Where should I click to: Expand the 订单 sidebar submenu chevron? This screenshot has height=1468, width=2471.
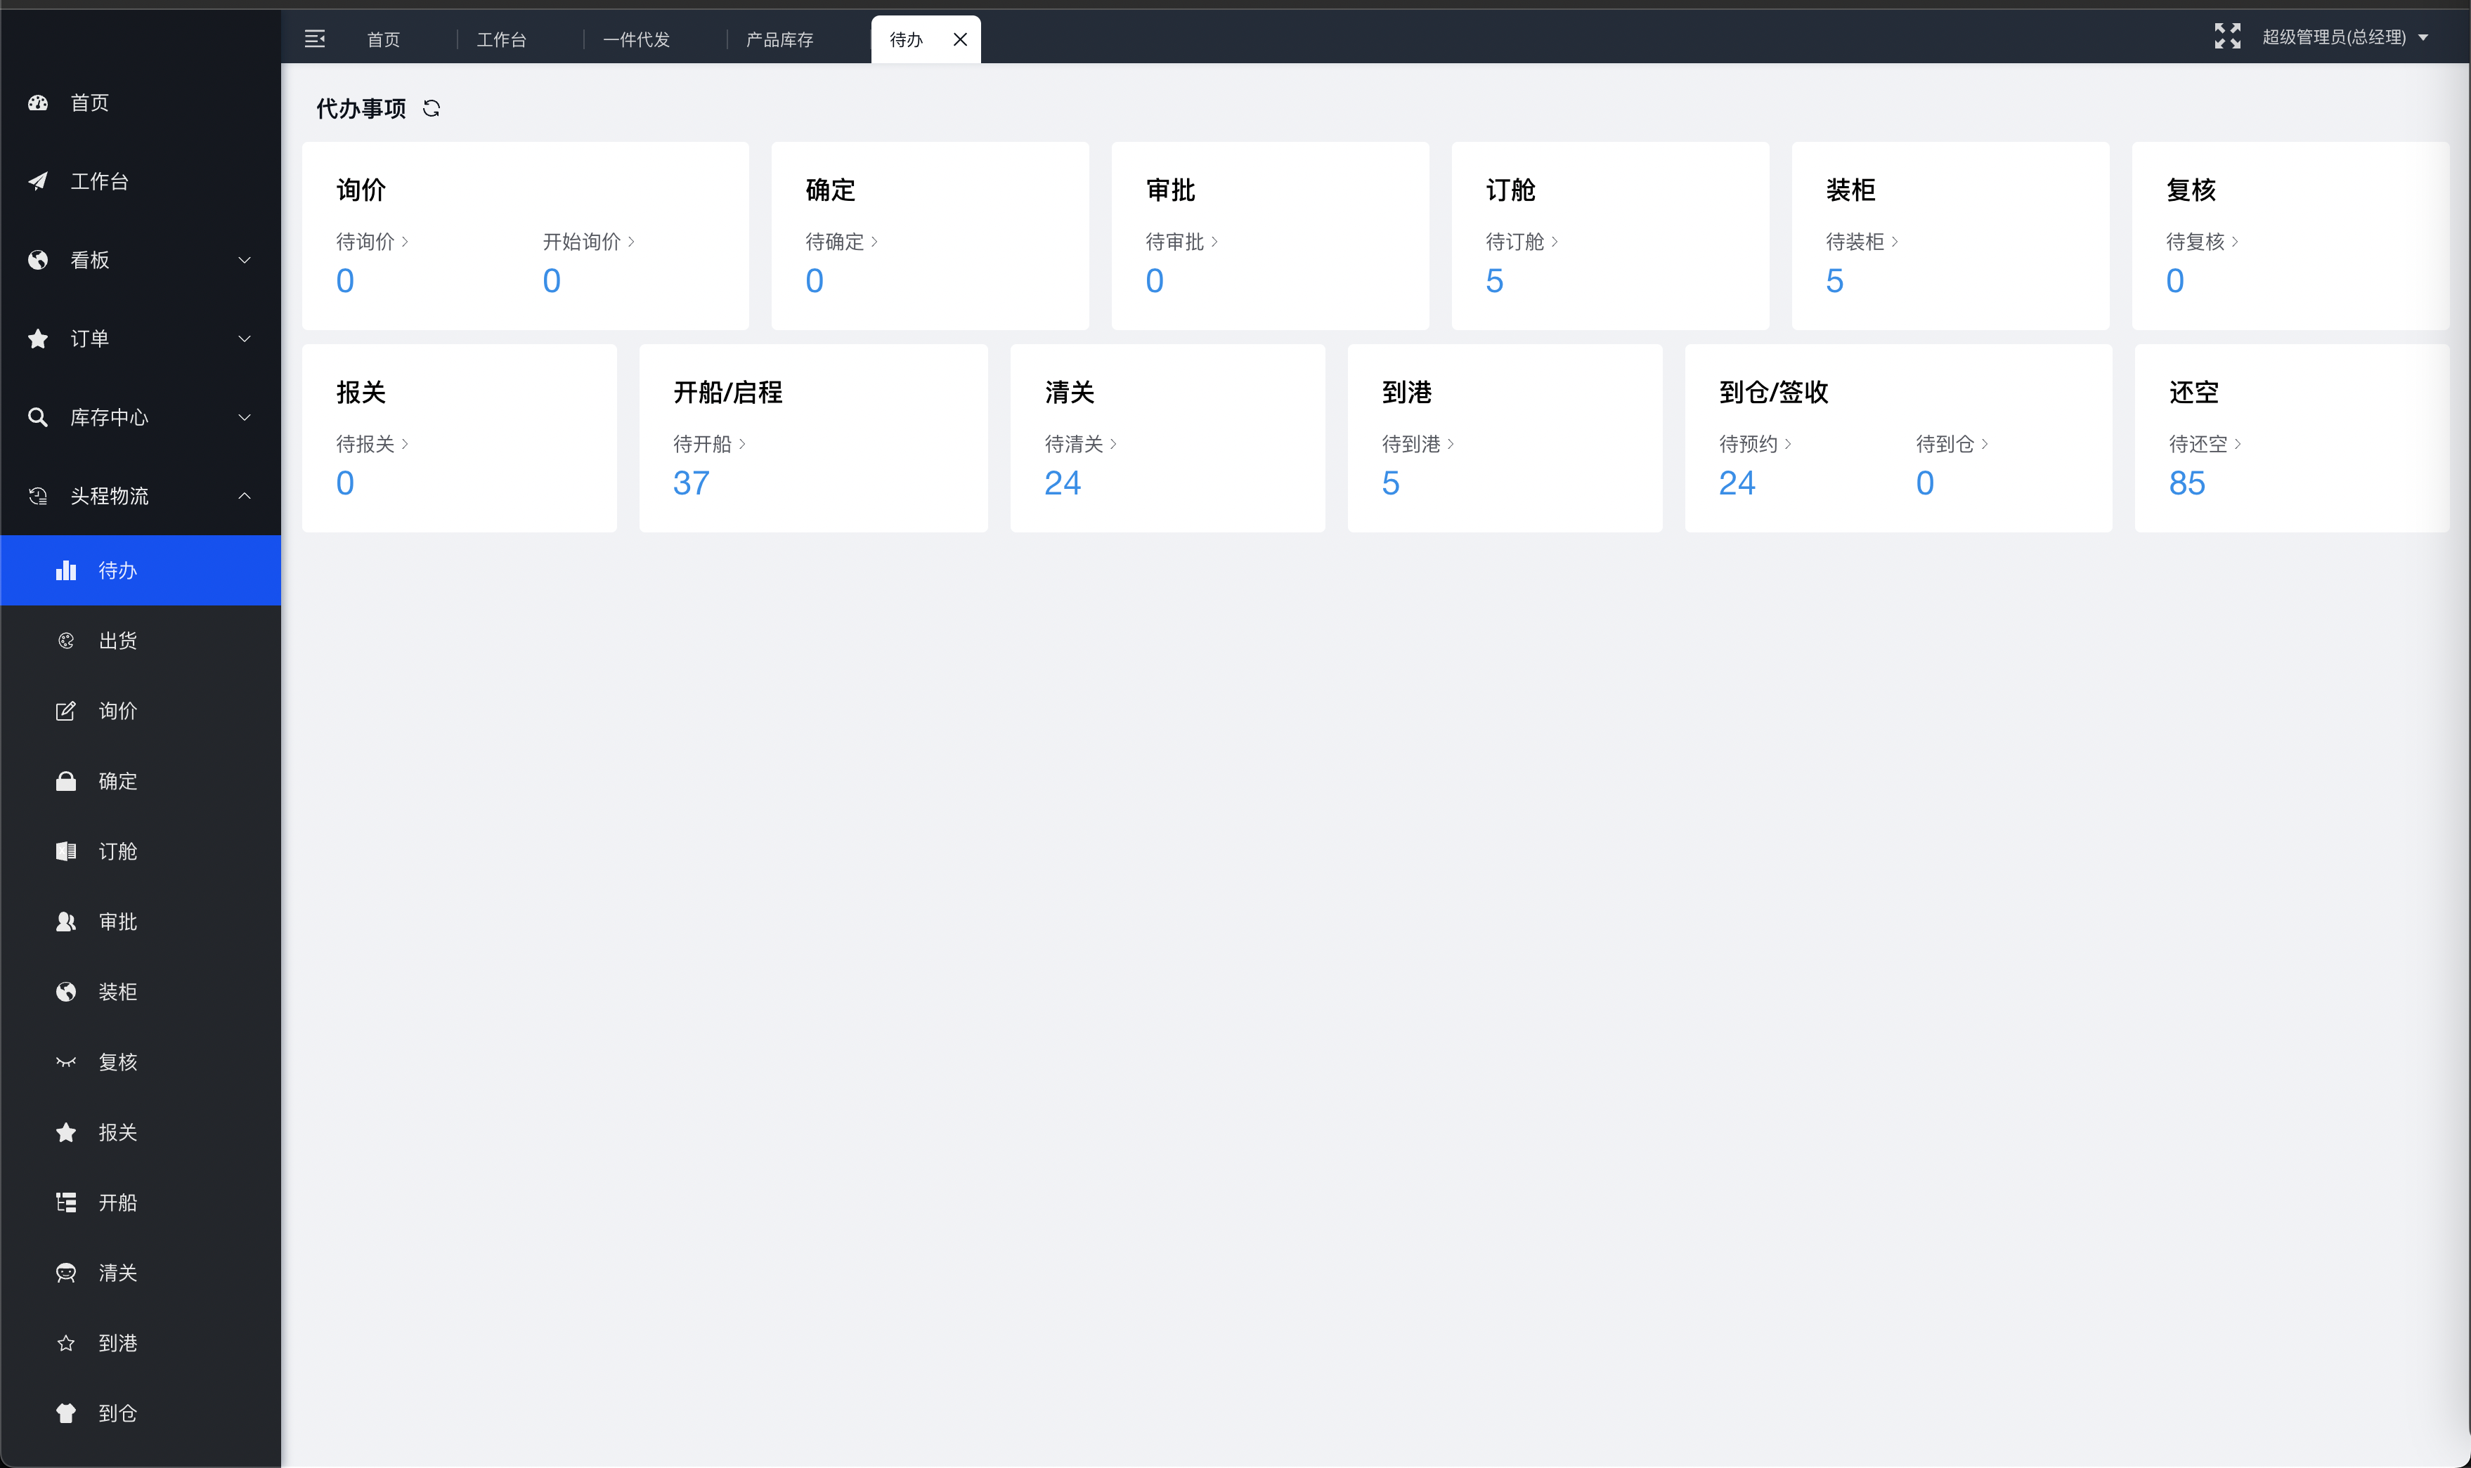[x=245, y=339]
